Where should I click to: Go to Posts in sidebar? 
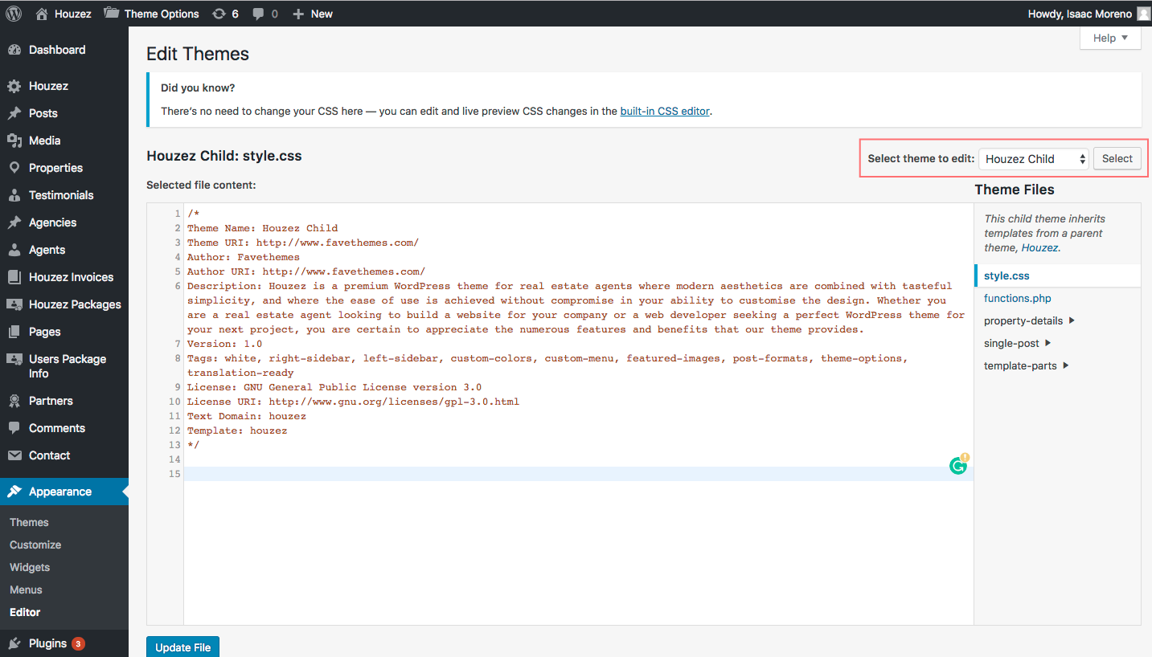[x=64, y=113]
